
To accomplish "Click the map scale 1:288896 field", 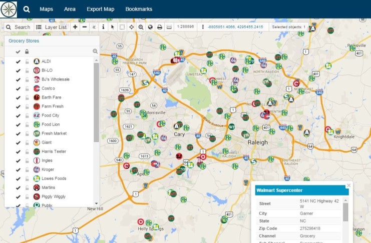I will tap(185, 26).
